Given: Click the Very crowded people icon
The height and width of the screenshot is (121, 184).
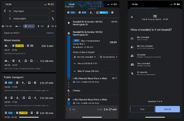Looking at the screenshot, I should (x=132, y=64).
